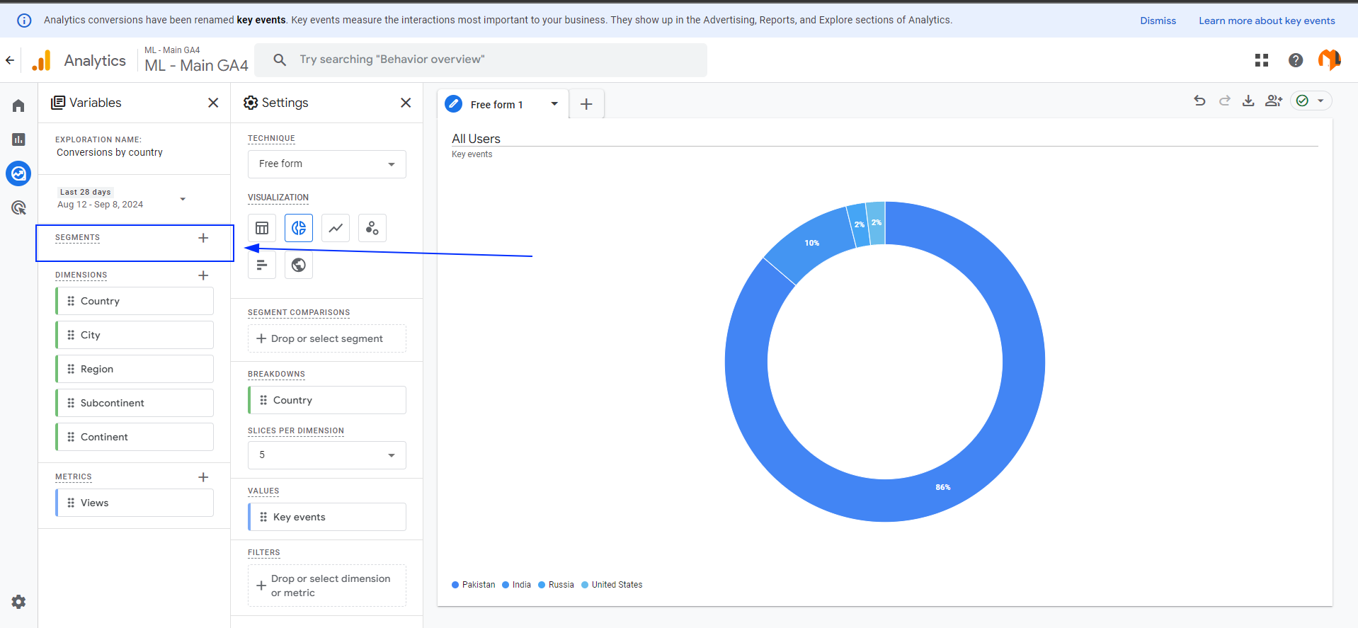Open the Help question mark icon
This screenshot has width=1358, height=628.
(1296, 60)
